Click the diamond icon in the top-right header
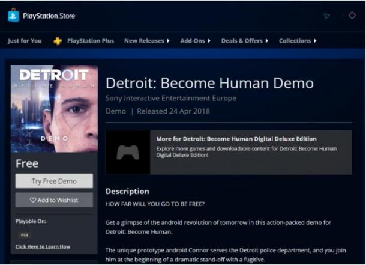 click(352, 16)
